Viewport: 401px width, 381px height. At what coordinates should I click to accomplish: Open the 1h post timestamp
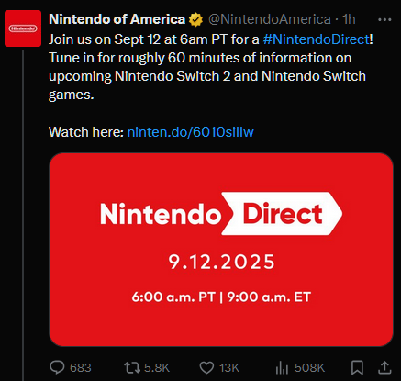[x=349, y=19]
